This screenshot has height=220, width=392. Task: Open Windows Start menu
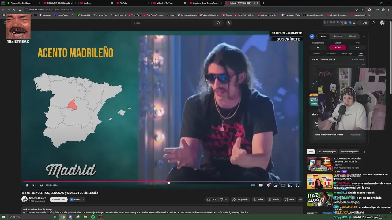point(3,217)
